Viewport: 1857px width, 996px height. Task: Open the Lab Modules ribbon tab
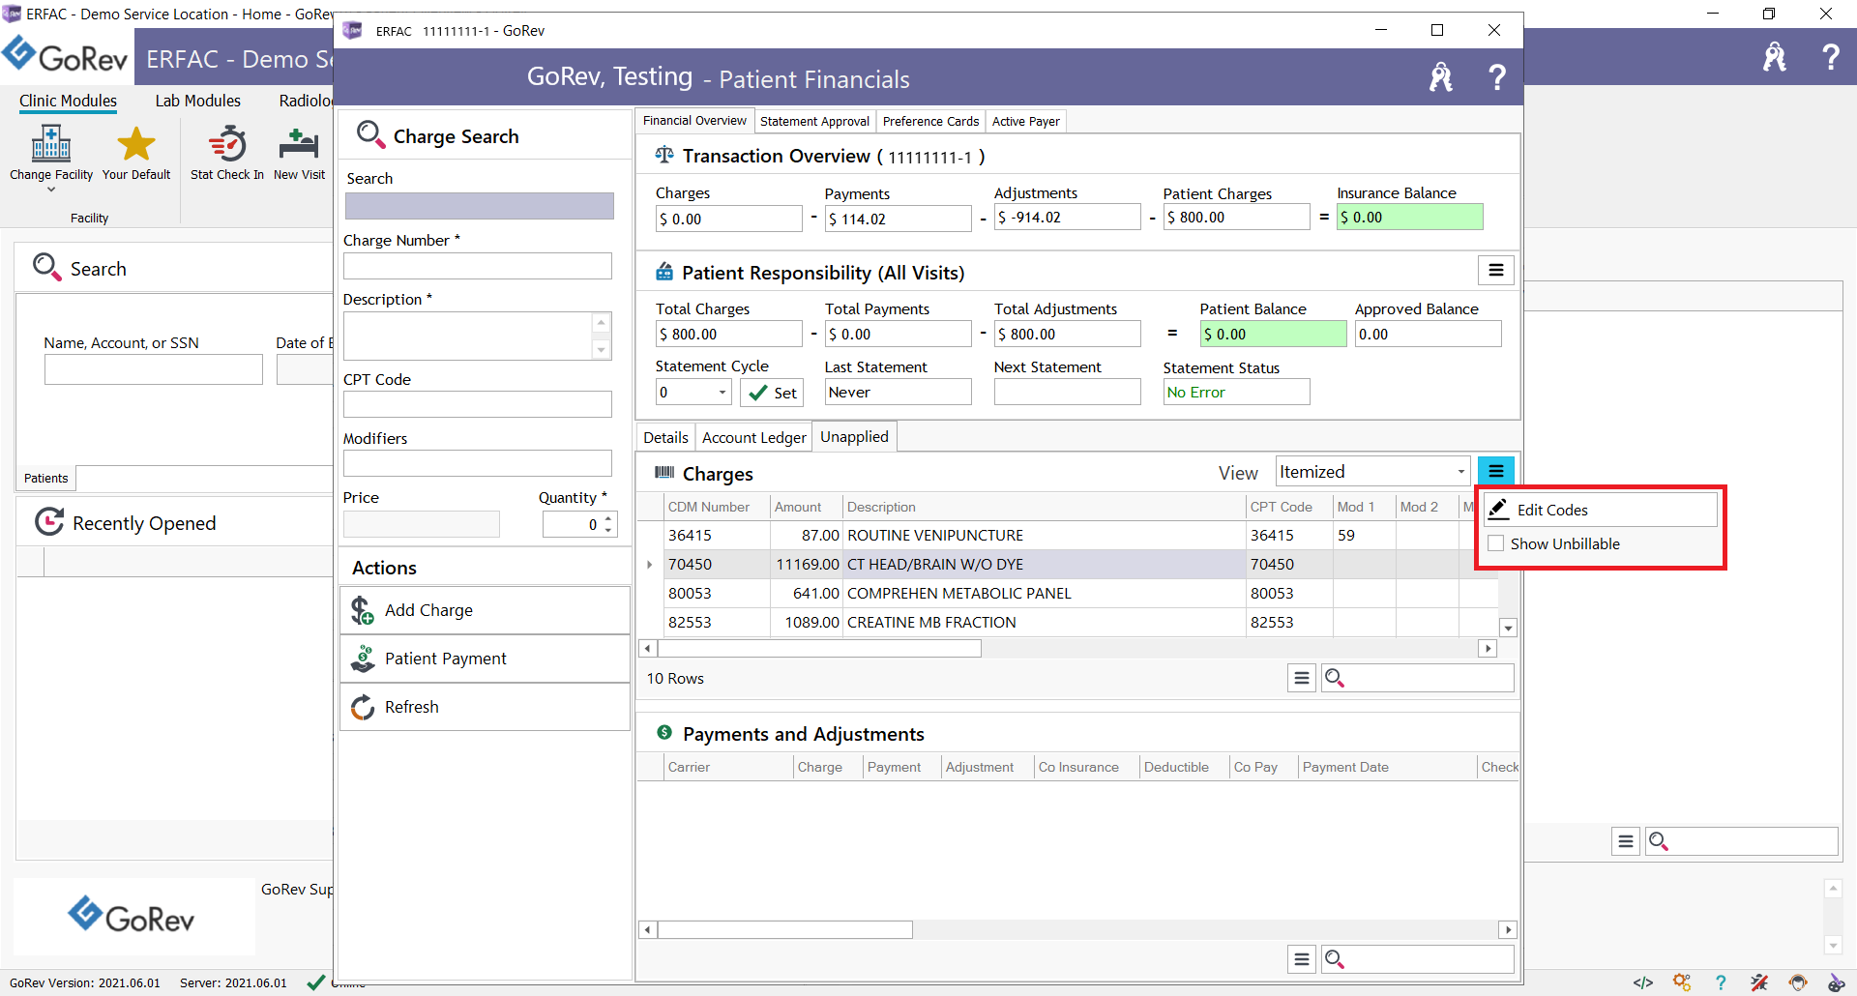pos(198,101)
